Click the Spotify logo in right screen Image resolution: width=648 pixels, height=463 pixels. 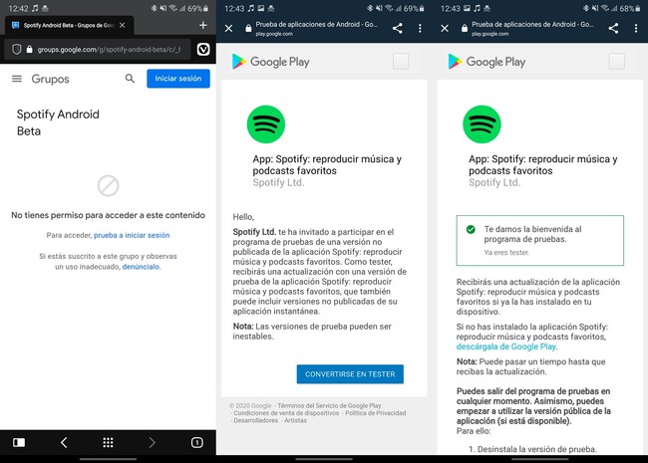click(x=482, y=124)
